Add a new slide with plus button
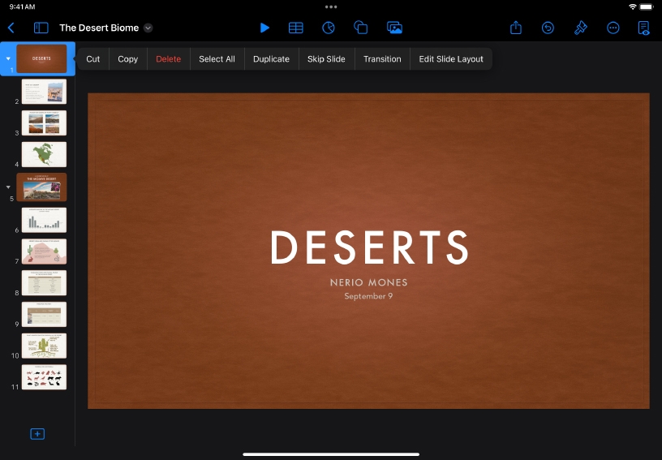This screenshot has width=662, height=460. click(37, 434)
